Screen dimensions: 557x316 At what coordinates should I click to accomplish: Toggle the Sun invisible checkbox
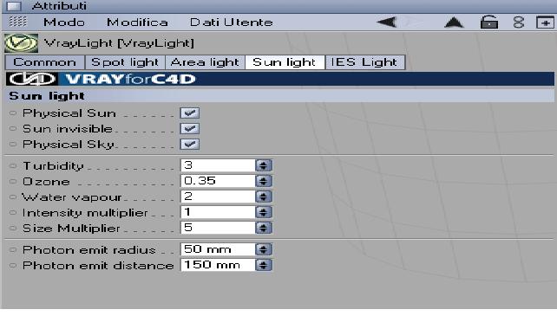190,129
